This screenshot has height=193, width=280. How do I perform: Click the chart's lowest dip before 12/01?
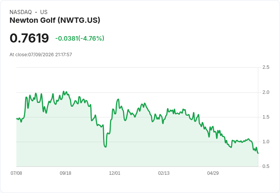pyautogui.click(x=105, y=147)
